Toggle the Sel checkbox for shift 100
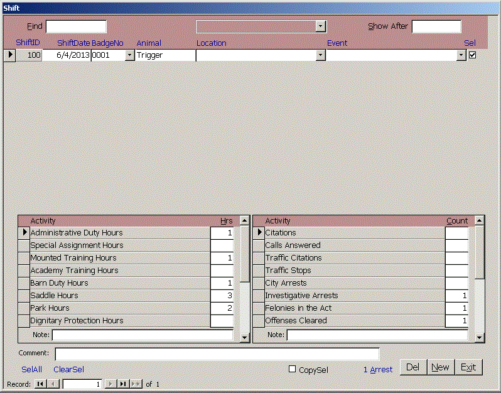The image size is (501, 393). [472, 55]
